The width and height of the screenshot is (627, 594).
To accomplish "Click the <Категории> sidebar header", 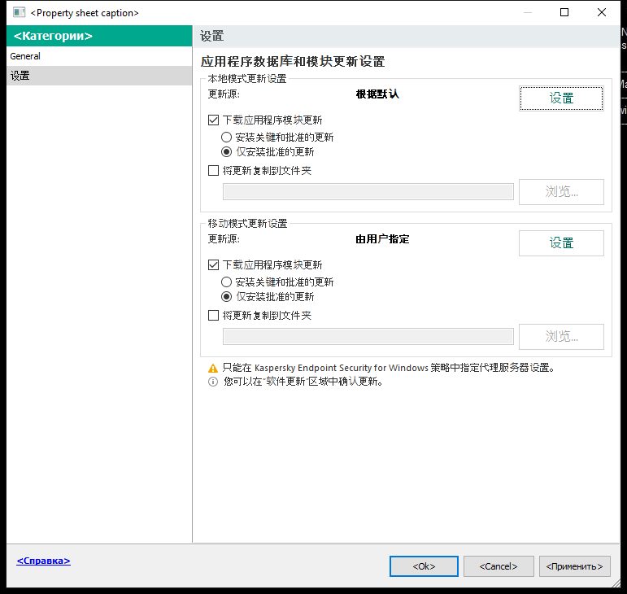I will click(99, 36).
